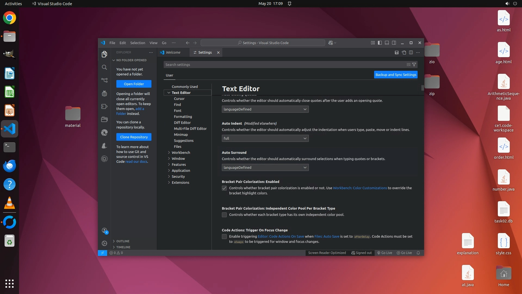Open the Search view in activity bar

click(104, 67)
